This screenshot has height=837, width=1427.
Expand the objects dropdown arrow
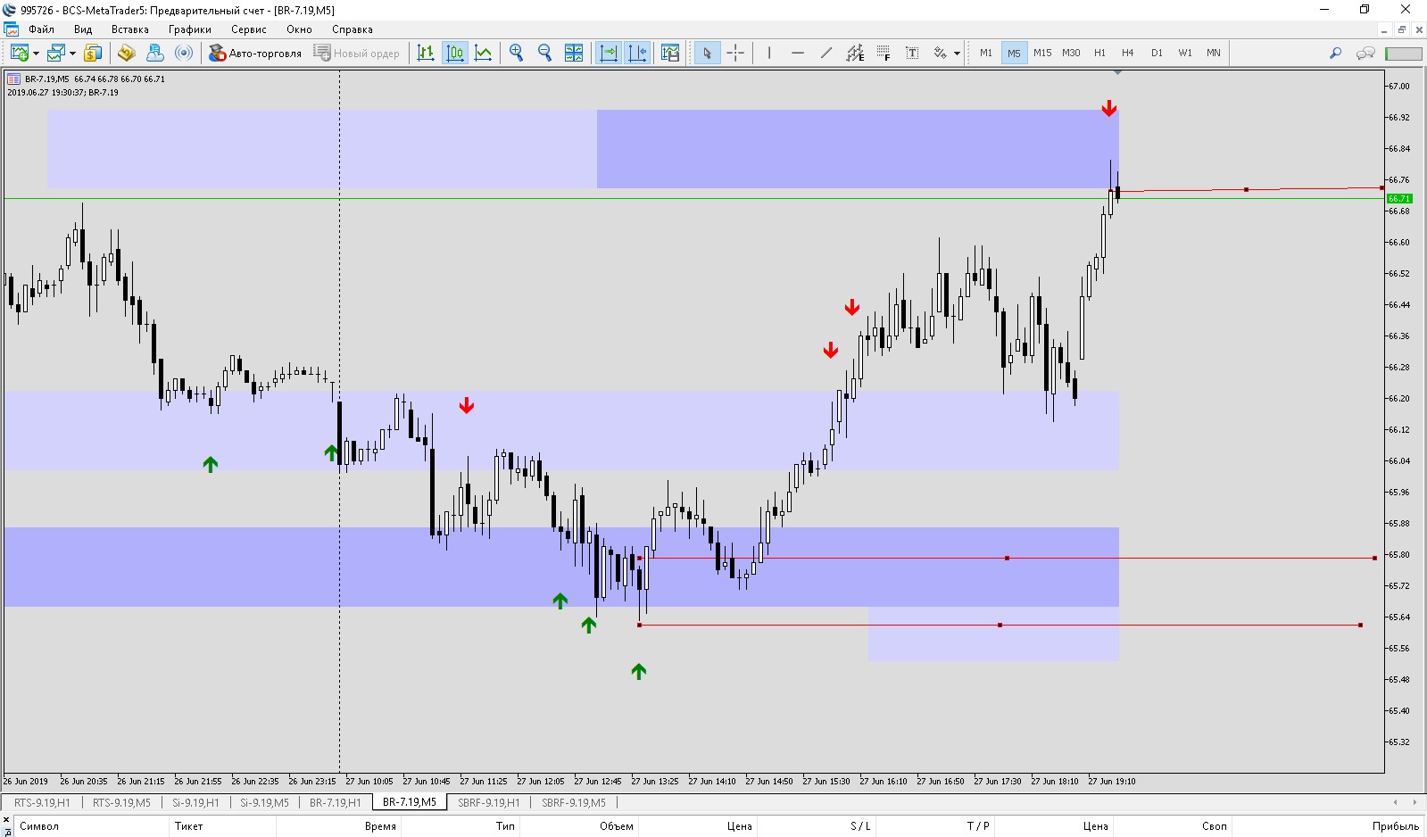click(x=957, y=54)
